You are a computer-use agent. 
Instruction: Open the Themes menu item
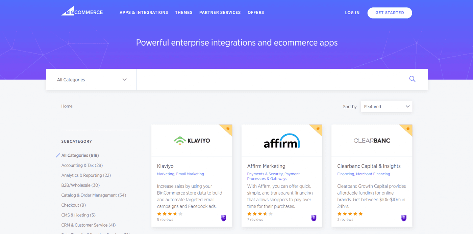click(184, 12)
